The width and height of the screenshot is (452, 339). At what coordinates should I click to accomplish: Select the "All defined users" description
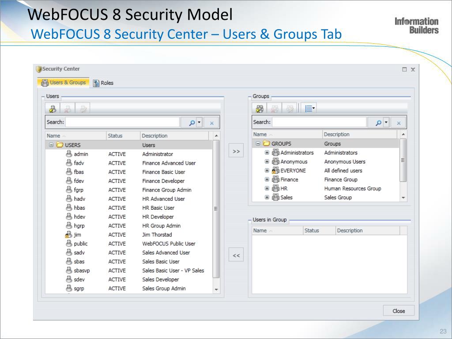(343, 170)
